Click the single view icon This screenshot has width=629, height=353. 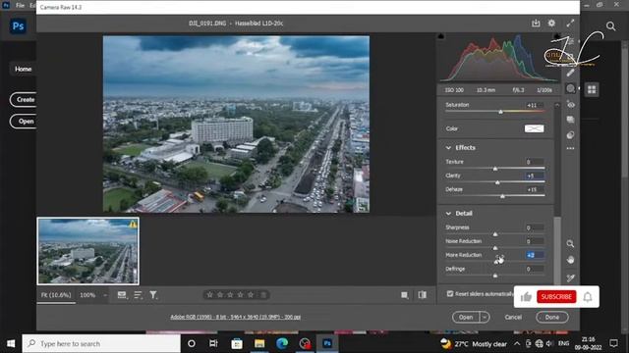[405, 295]
